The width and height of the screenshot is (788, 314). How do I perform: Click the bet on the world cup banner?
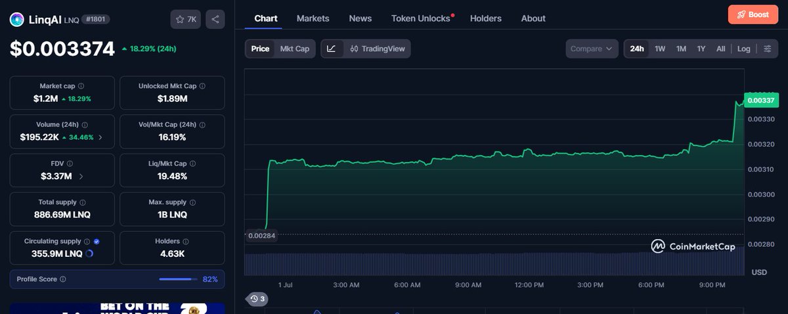(x=117, y=308)
